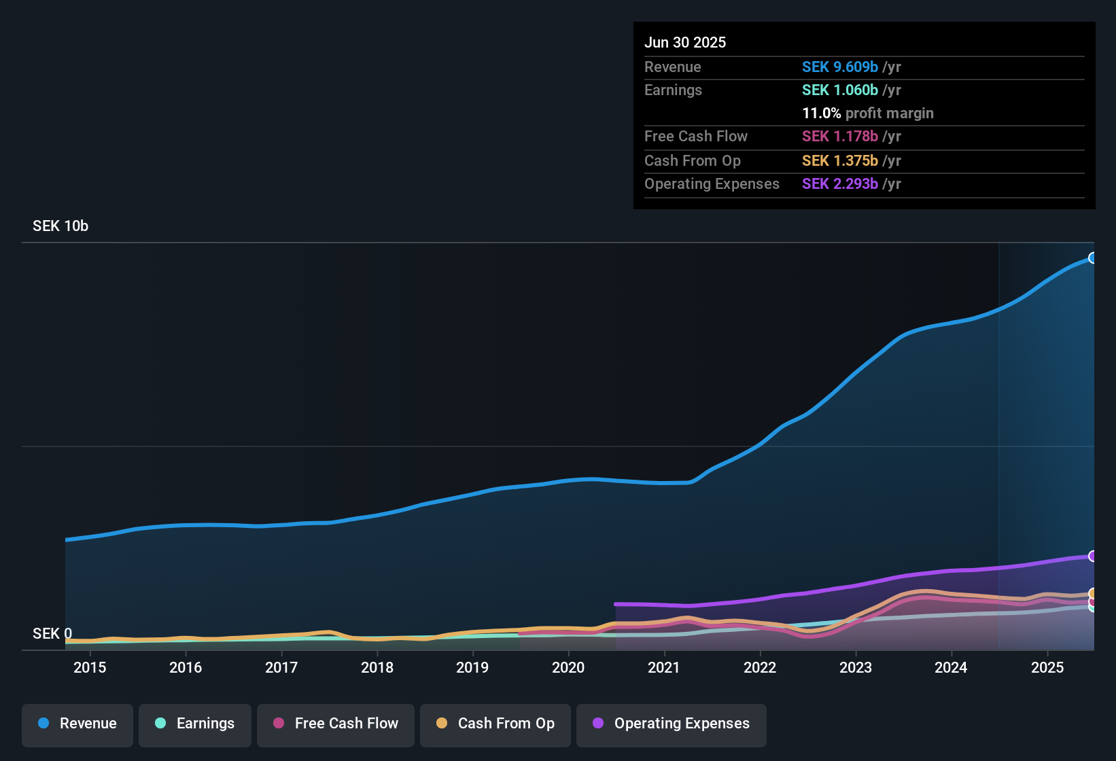1116x761 pixels.
Task: Click the pink Free Cash Flow legend dot
Action: [277, 724]
